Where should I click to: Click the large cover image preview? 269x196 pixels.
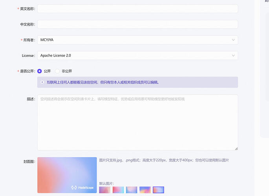point(67,175)
